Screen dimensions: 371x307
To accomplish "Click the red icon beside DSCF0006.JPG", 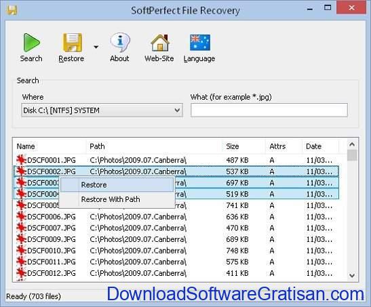I will pyautogui.click(x=21, y=216).
